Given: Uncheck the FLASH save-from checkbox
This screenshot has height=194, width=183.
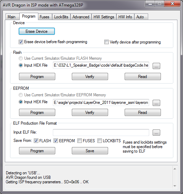Looking at the screenshot, I should (36, 141).
